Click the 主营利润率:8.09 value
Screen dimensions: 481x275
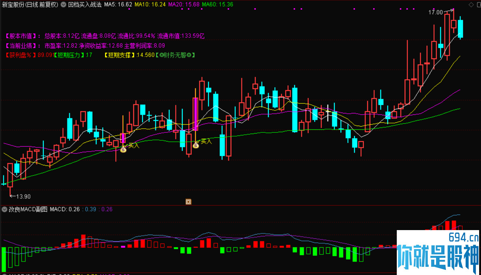tap(145, 46)
